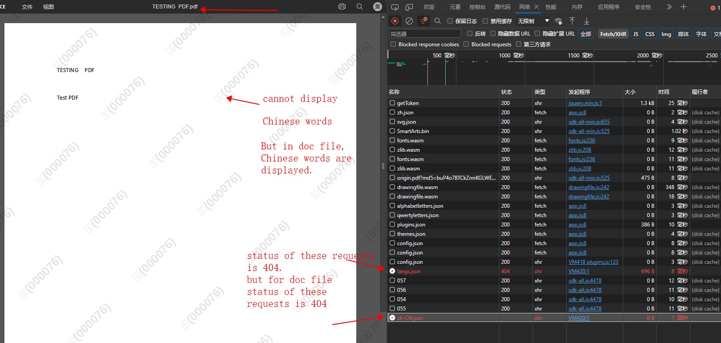Switch to the 欢迎 tab
Image resolution: width=721 pixels, height=343 pixels.
pos(429,7)
